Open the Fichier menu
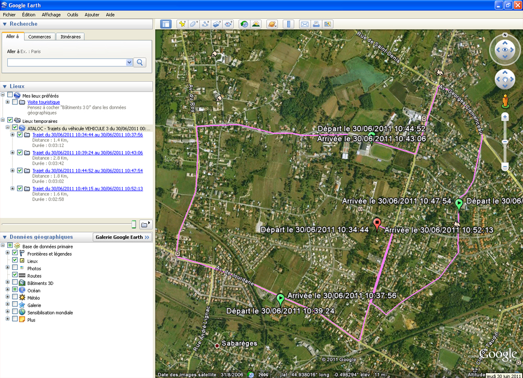 [9, 15]
